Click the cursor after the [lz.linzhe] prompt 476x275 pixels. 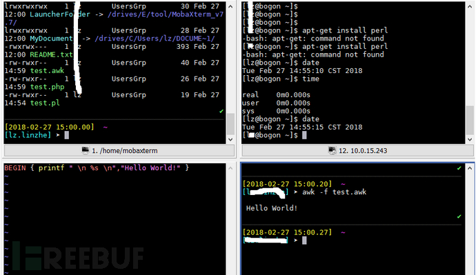67,135
